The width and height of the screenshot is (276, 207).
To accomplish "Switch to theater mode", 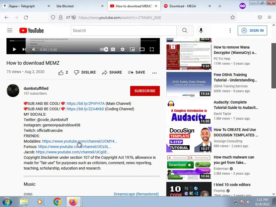I will [142, 50].
